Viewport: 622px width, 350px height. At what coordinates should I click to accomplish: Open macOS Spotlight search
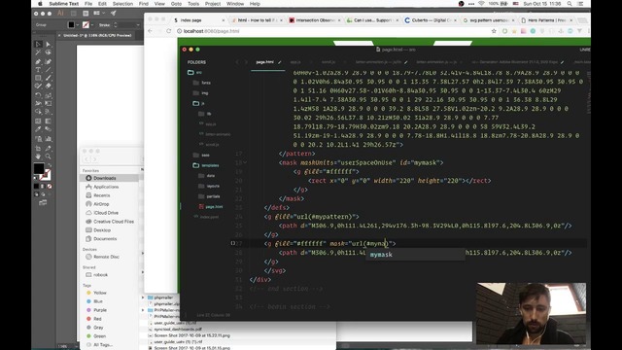(570, 4)
